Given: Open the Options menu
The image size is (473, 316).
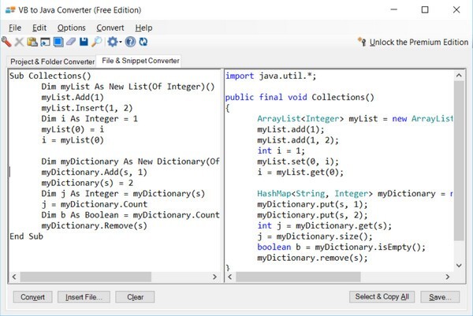Looking at the screenshot, I should pyautogui.click(x=72, y=28).
